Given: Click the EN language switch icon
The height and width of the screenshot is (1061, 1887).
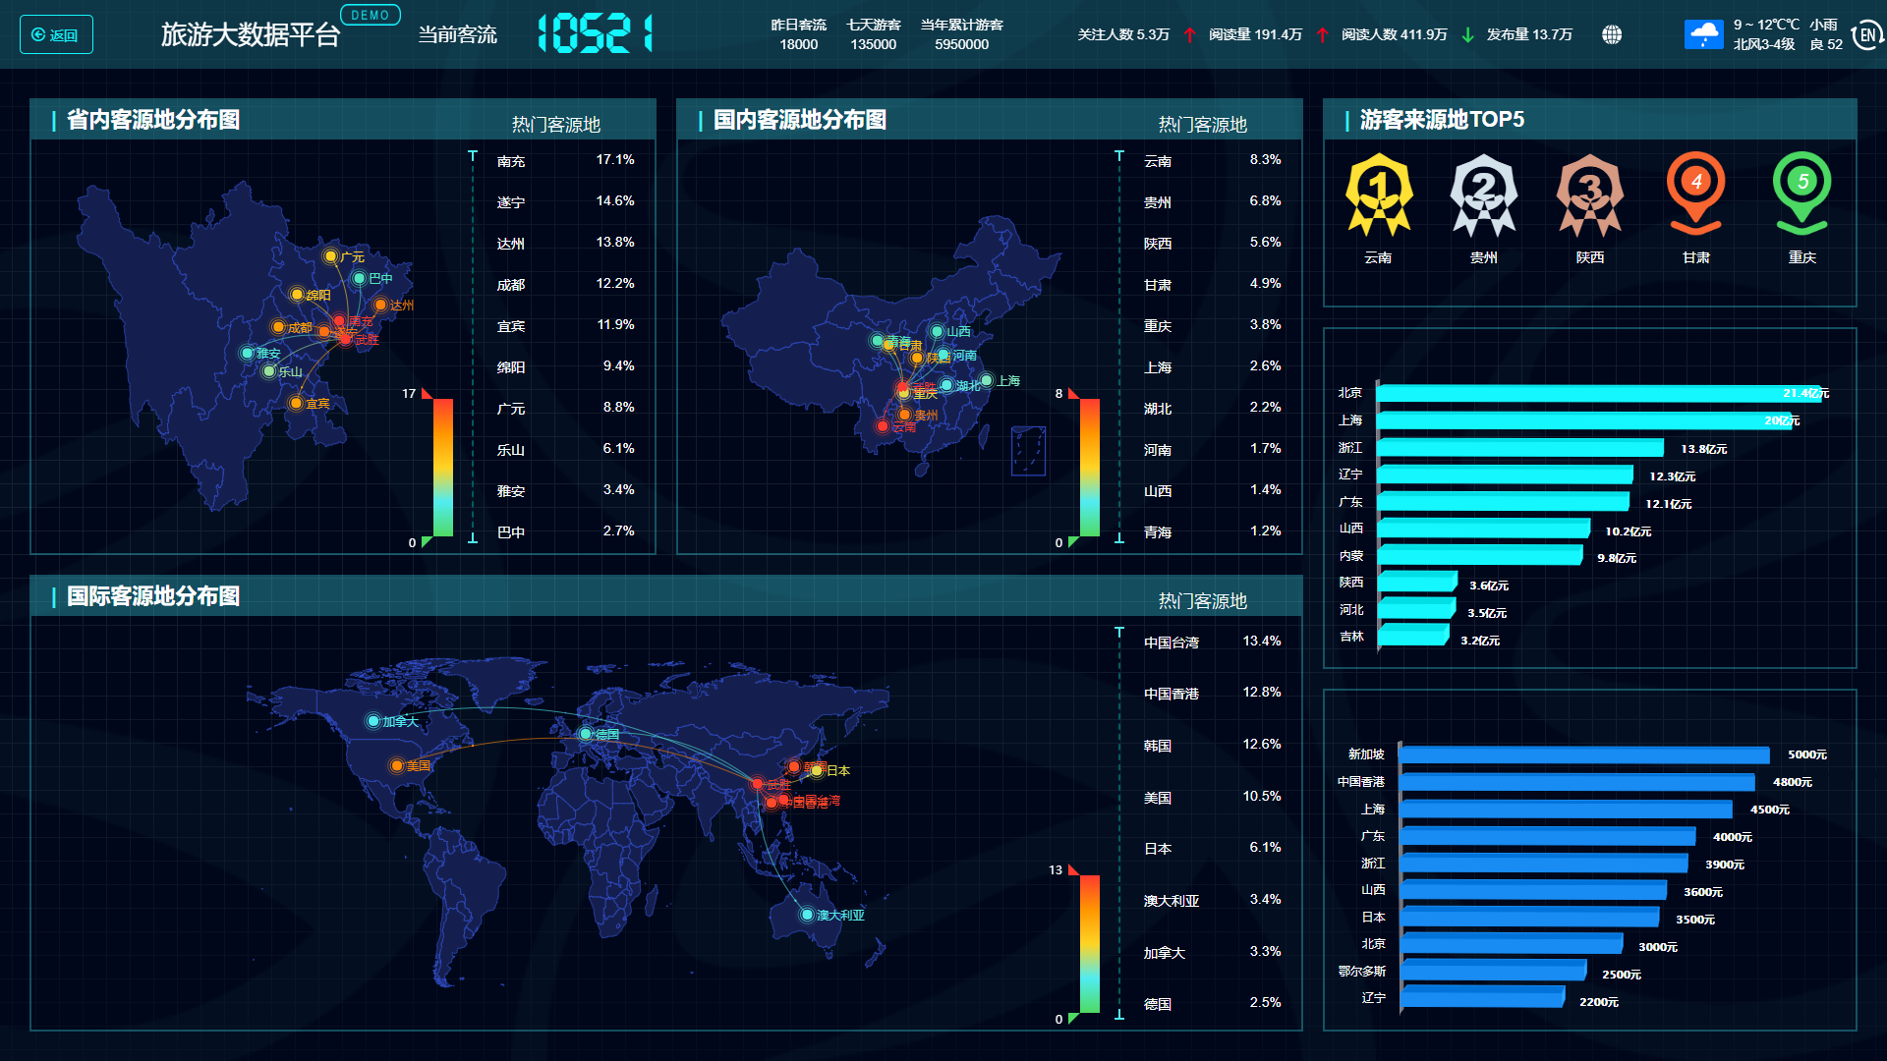Looking at the screenshot, I should point(1866,35).
